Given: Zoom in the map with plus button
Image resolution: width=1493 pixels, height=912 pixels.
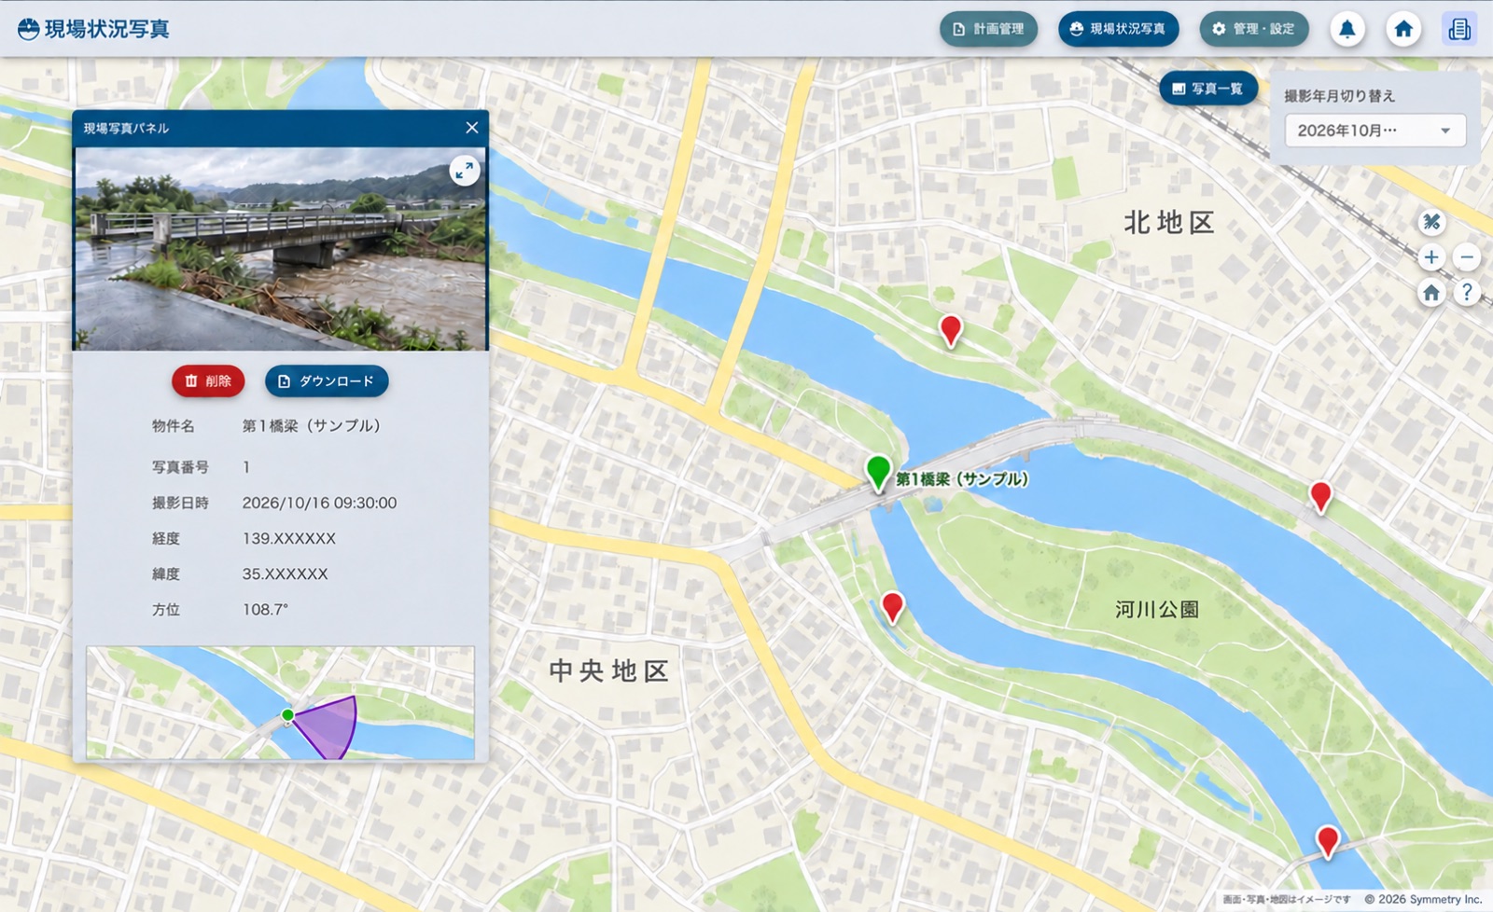Looking at the screenshot, I should tap(1431, 257).
